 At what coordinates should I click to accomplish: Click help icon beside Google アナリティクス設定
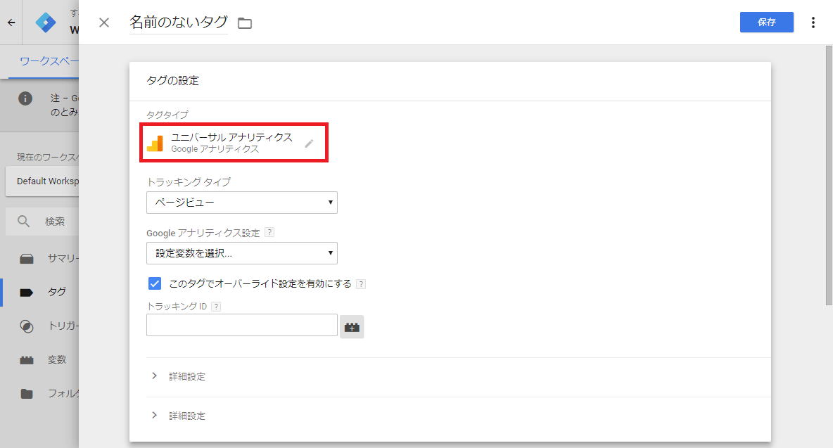tap(269, 232)
